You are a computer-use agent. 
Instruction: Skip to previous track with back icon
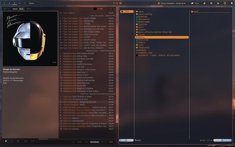click(x=26, y=141)
